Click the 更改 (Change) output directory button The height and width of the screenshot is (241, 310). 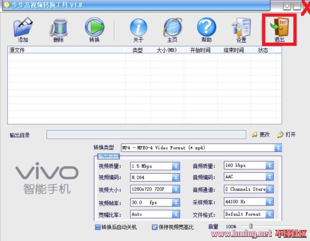coord(261,134)
